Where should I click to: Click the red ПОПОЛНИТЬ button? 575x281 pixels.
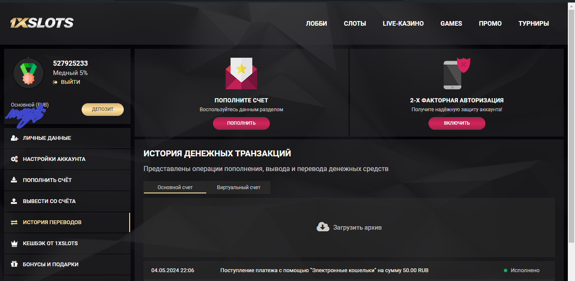pyautogui.click(x=241, y=123)
